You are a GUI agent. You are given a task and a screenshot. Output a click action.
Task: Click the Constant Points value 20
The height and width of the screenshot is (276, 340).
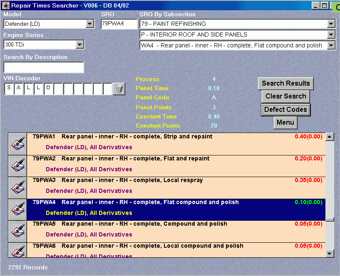214,126
